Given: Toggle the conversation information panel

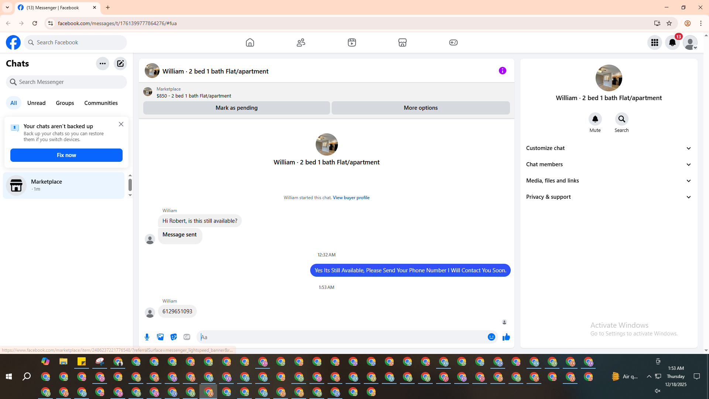Looking at the screenshot, I should point(502,71).
